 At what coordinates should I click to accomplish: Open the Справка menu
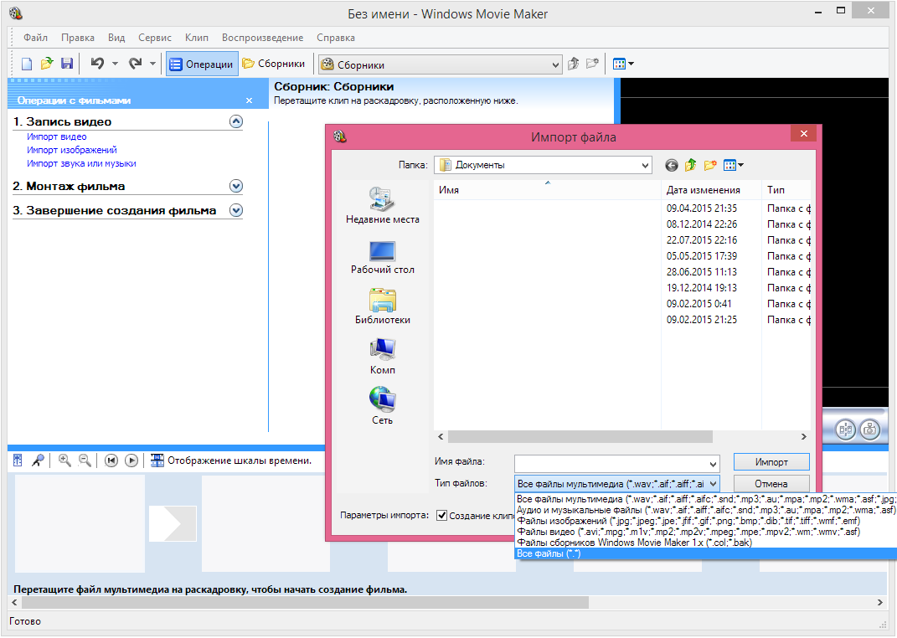tap(336, 38)
